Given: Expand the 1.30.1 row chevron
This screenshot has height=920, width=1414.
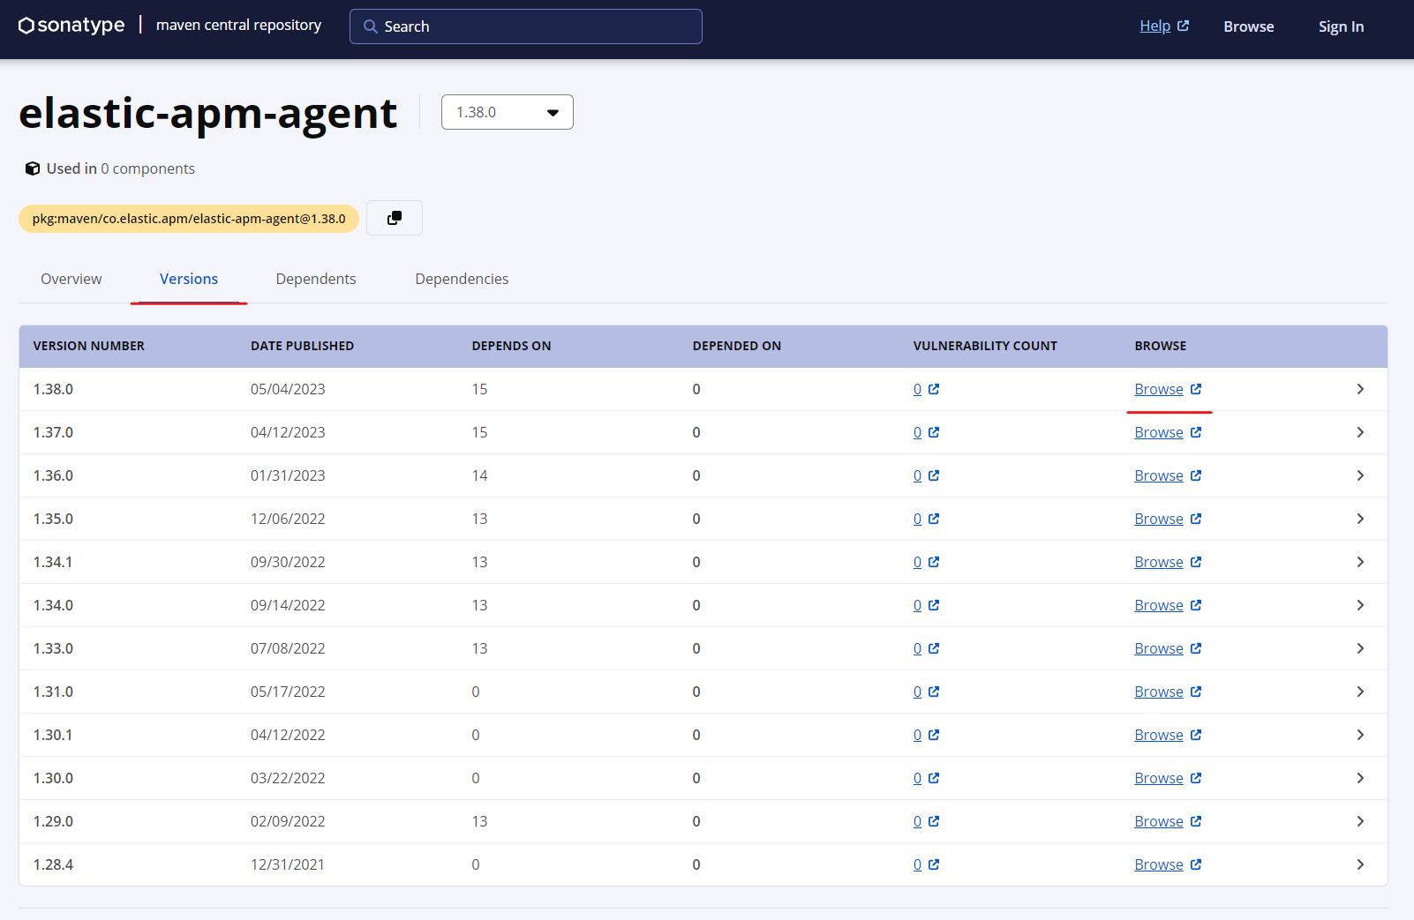Looking at the screenshot, I should coord(1360,735).
